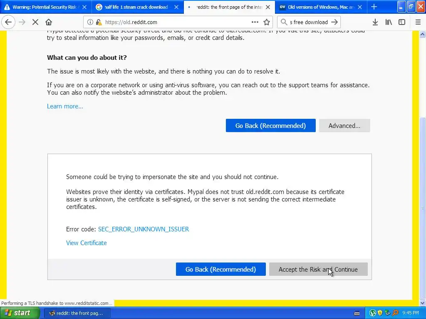Open the Windows start menu
Image resolution: width=426 pixels, height=319 pixels.
click(20, 313)
